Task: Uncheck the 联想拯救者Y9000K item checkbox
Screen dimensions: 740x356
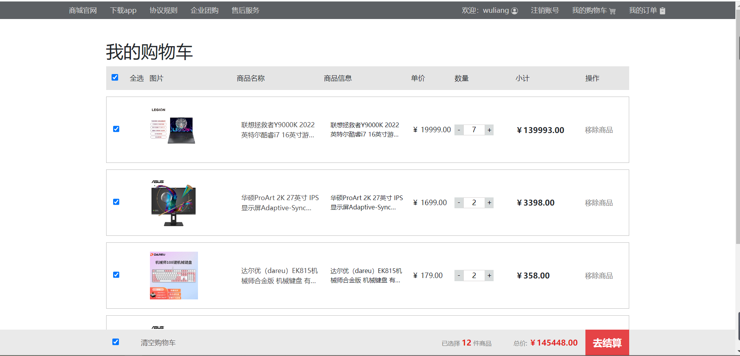Action: [116, 129]
